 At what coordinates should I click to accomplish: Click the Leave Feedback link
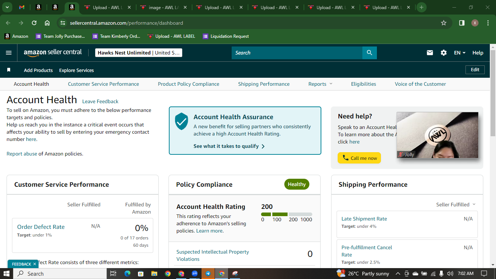pos(100,101)
